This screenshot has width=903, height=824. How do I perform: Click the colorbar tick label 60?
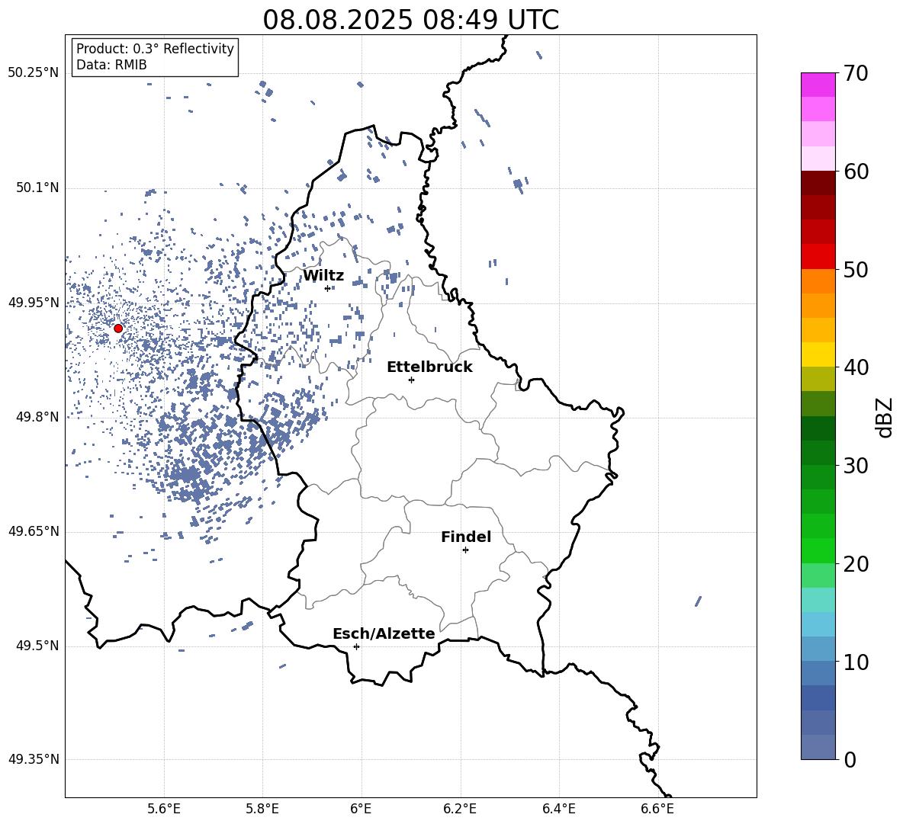[x=855, y=172]
